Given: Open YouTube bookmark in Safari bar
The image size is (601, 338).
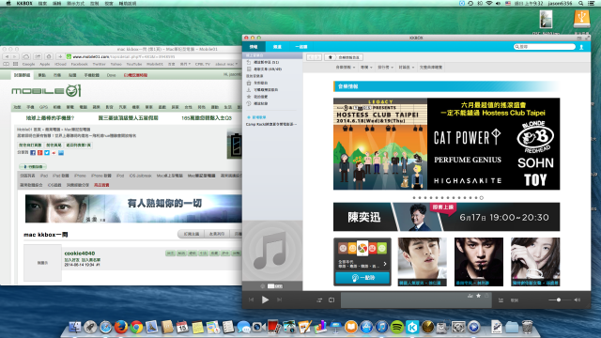Looking at the screenshot, I should (x=134, y=65).
